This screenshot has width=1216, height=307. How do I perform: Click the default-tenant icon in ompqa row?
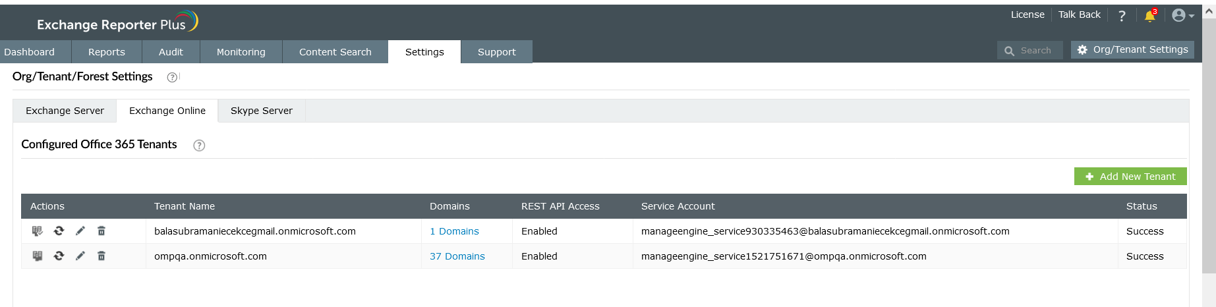(x=38, y=256)
